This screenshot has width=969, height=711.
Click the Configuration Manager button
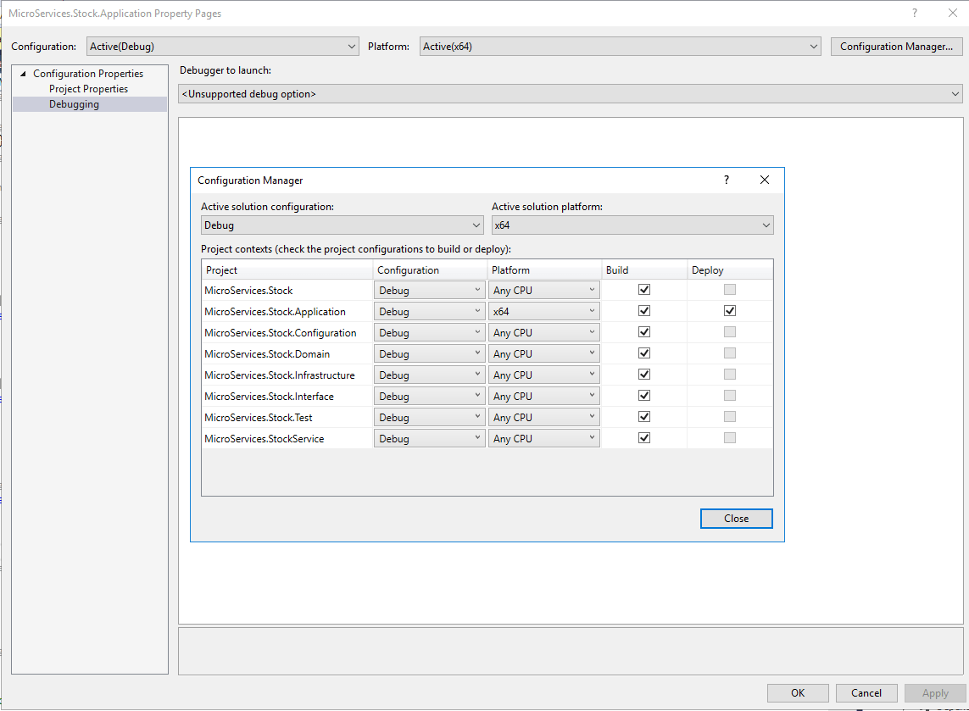click(x=896, y=46)
